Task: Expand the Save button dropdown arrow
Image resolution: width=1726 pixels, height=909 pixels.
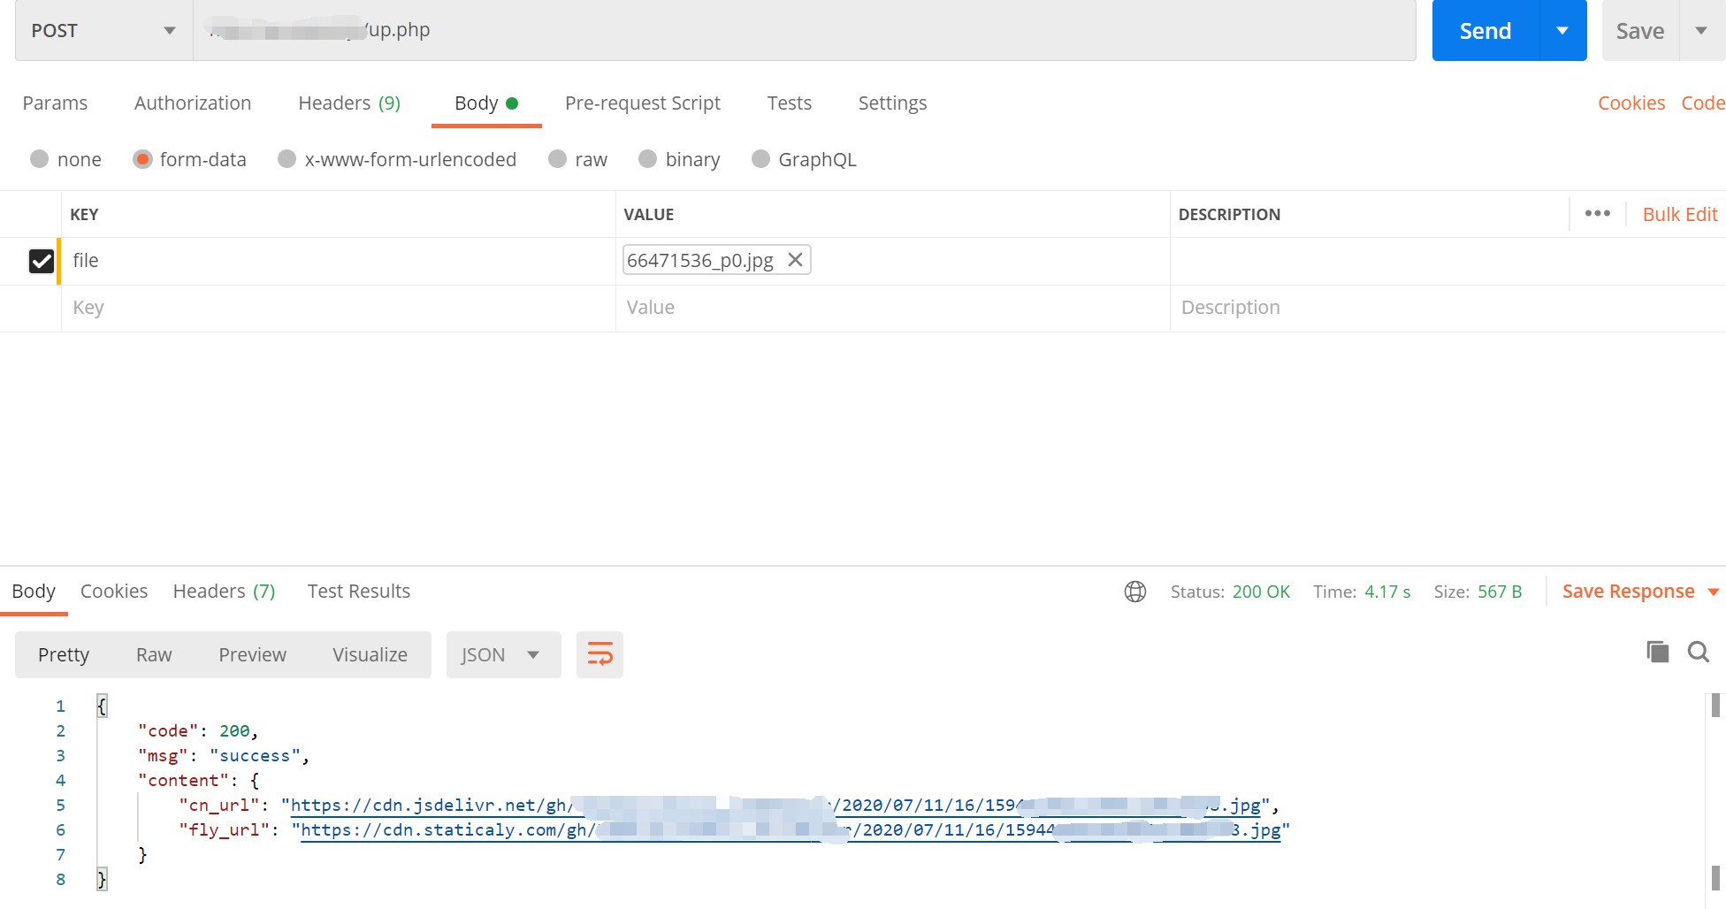Action: coord(1701,31)
